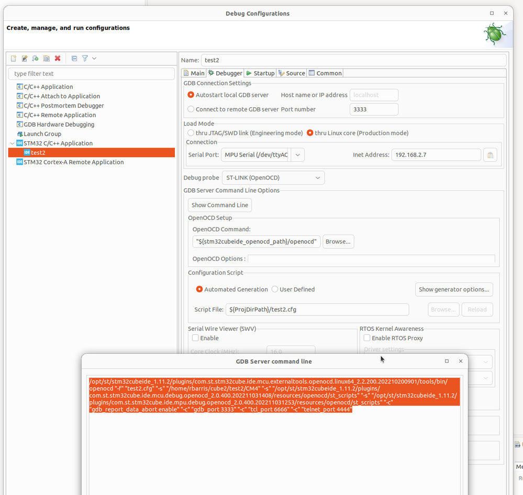Select Launch Group item
This screenshot has width=523, height=495.
(x=42, y=133)
